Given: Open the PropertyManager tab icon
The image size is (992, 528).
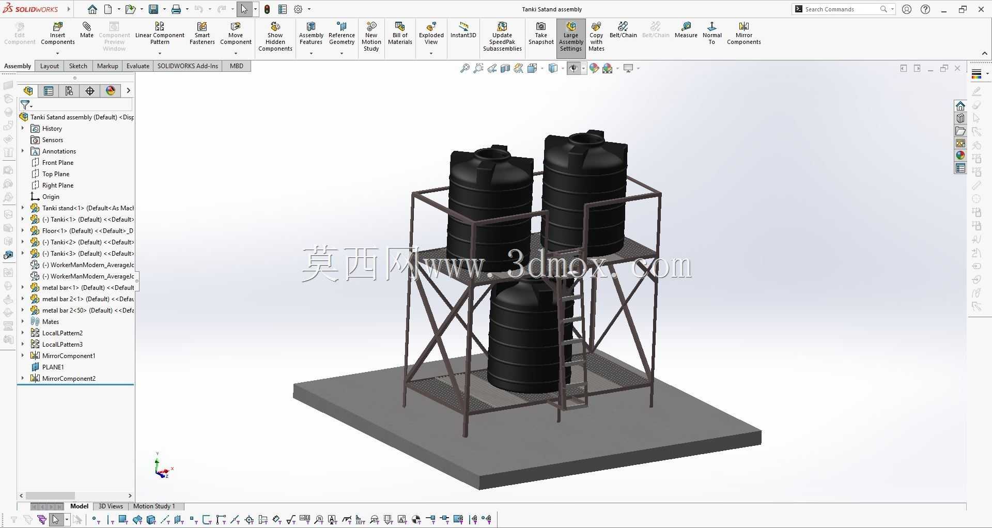Looking at the screenshot, I should tap(49, 91).
